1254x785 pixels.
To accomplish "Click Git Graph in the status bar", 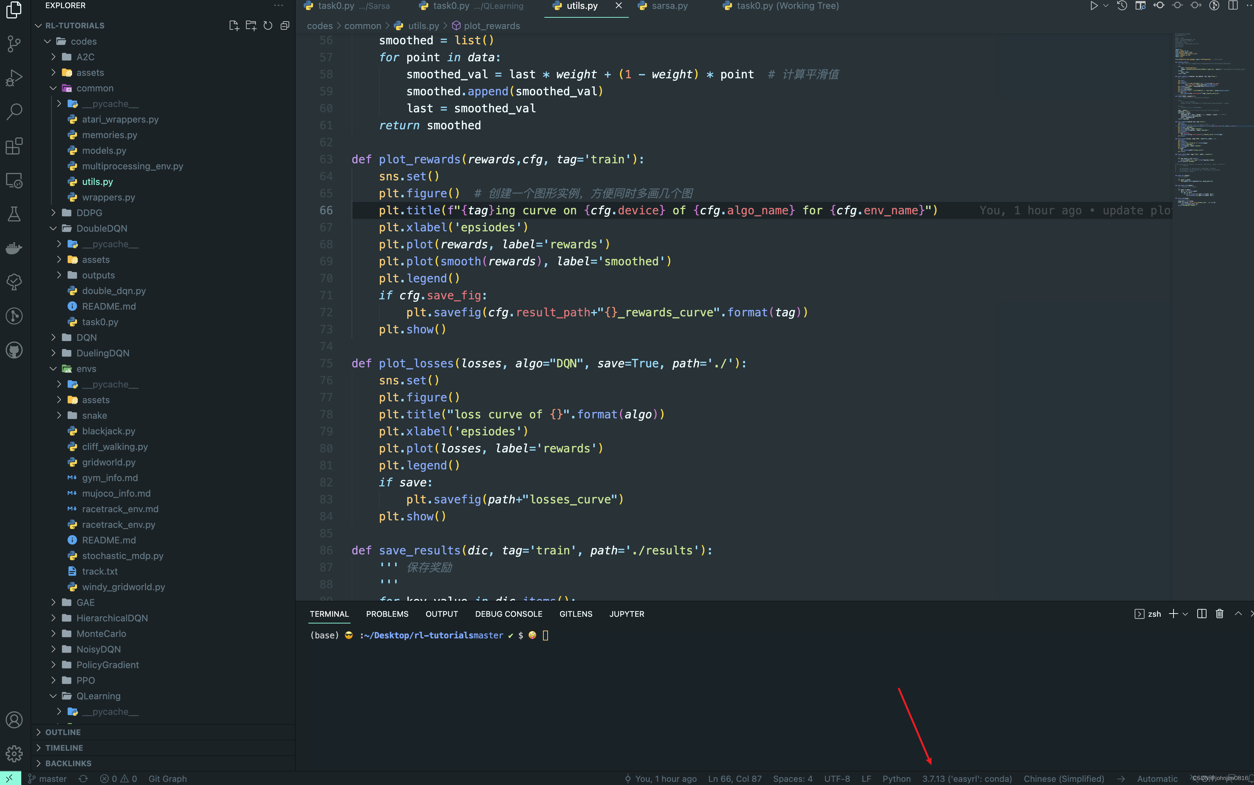I will coord(167,778).
